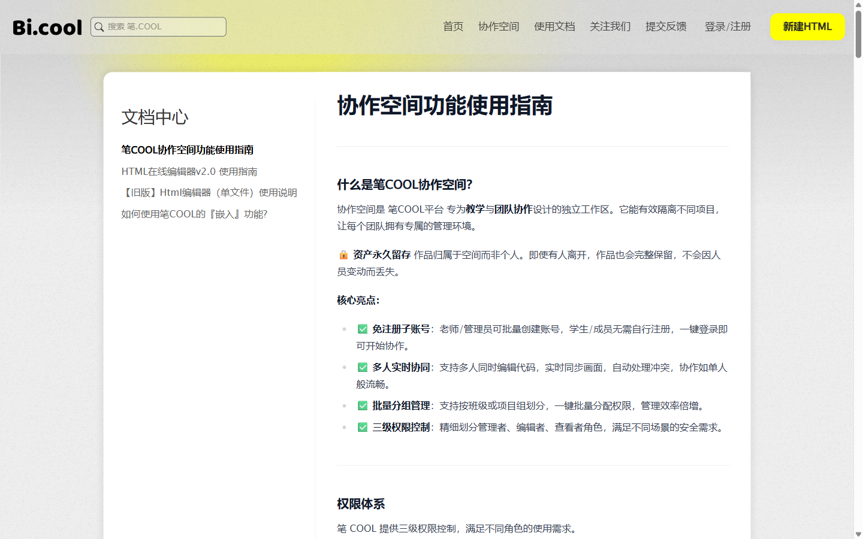
Task: Click the green check before 多人实时协同
Action: pos(363,368)
